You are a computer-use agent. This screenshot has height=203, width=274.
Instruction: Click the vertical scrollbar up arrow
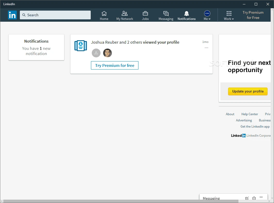click(x=272, y=10)
